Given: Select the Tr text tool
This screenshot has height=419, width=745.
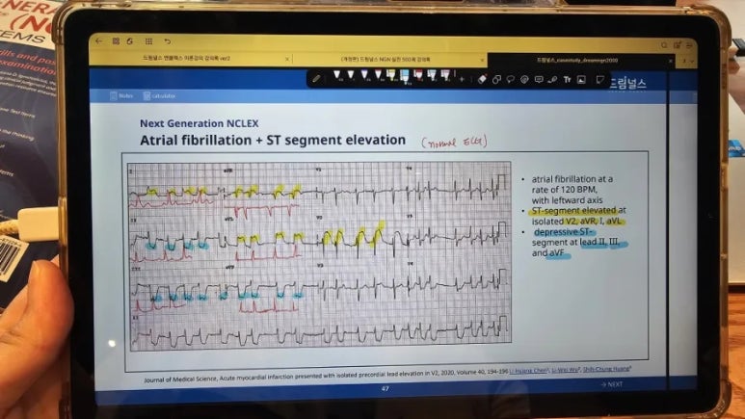Looking at the screenshot, I should [x=567, y=80].
